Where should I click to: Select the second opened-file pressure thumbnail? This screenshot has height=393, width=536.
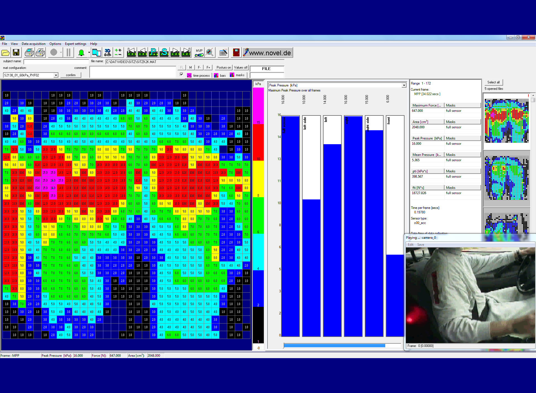click(x=506, y=178)
